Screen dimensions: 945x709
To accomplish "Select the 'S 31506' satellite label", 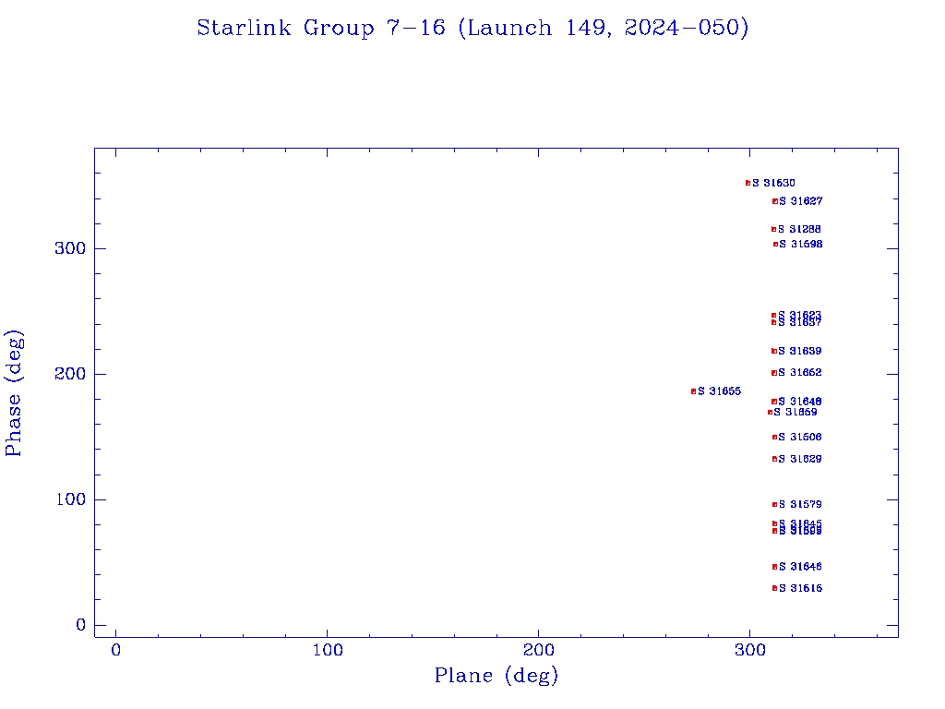I will tap(800, 437).
